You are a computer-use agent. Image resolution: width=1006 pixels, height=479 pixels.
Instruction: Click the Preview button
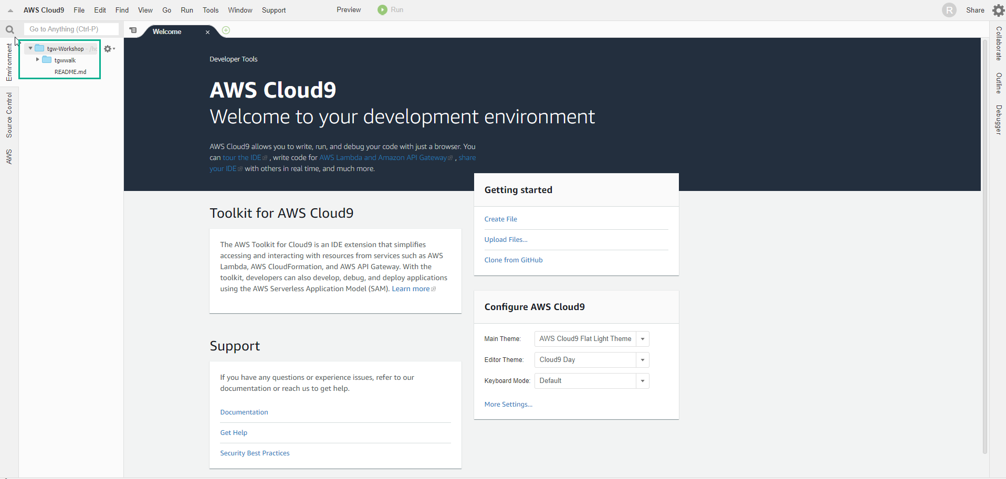click(349, 10)
